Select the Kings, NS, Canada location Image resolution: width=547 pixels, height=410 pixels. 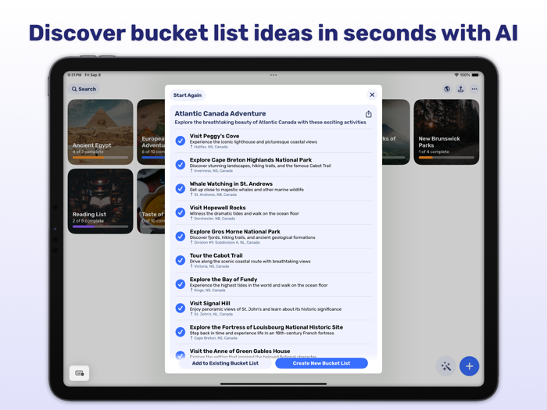pyautogui.click(x=208, y=291)
